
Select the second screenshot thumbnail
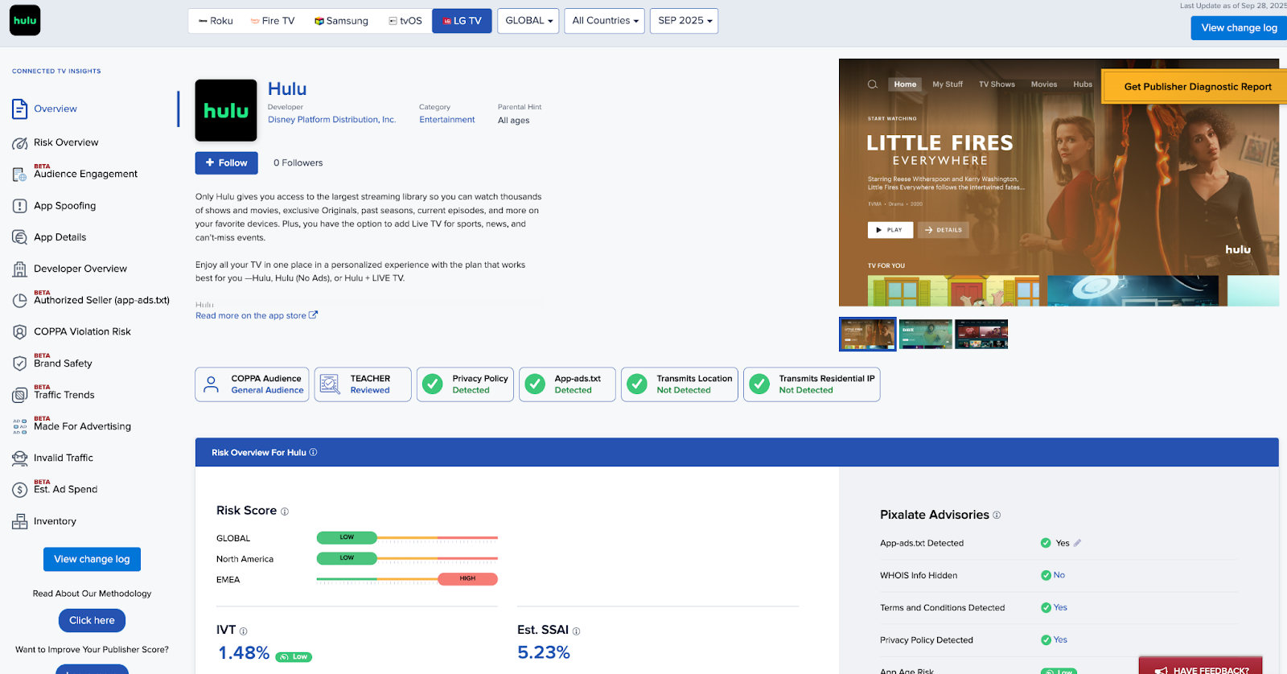(925, 334)
